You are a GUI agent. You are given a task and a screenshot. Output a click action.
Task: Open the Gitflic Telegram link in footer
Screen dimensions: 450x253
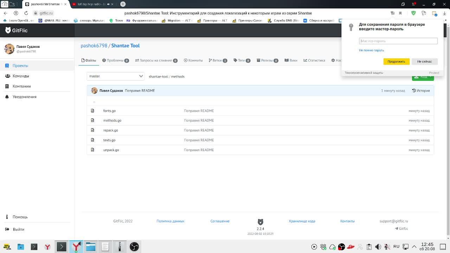(x=401, y=229)
